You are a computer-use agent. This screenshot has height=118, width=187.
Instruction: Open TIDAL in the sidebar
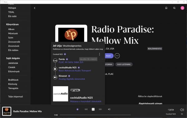11,12
